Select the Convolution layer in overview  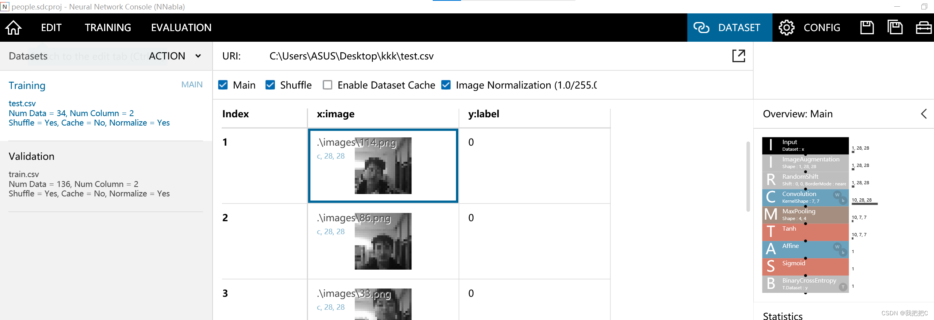pos(805,197)
